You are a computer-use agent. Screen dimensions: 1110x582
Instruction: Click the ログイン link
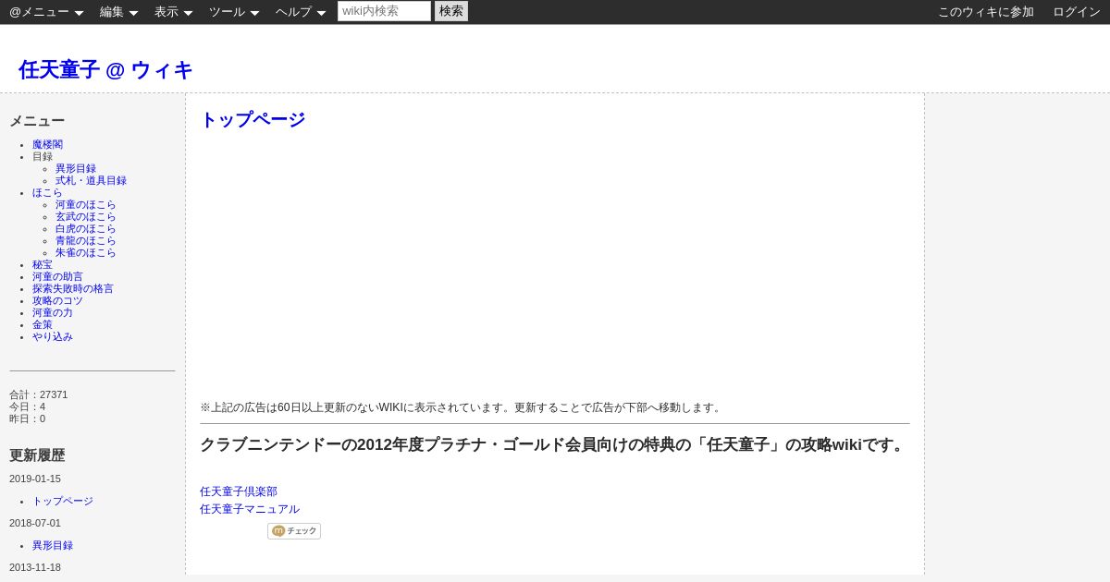[1077, 12]
